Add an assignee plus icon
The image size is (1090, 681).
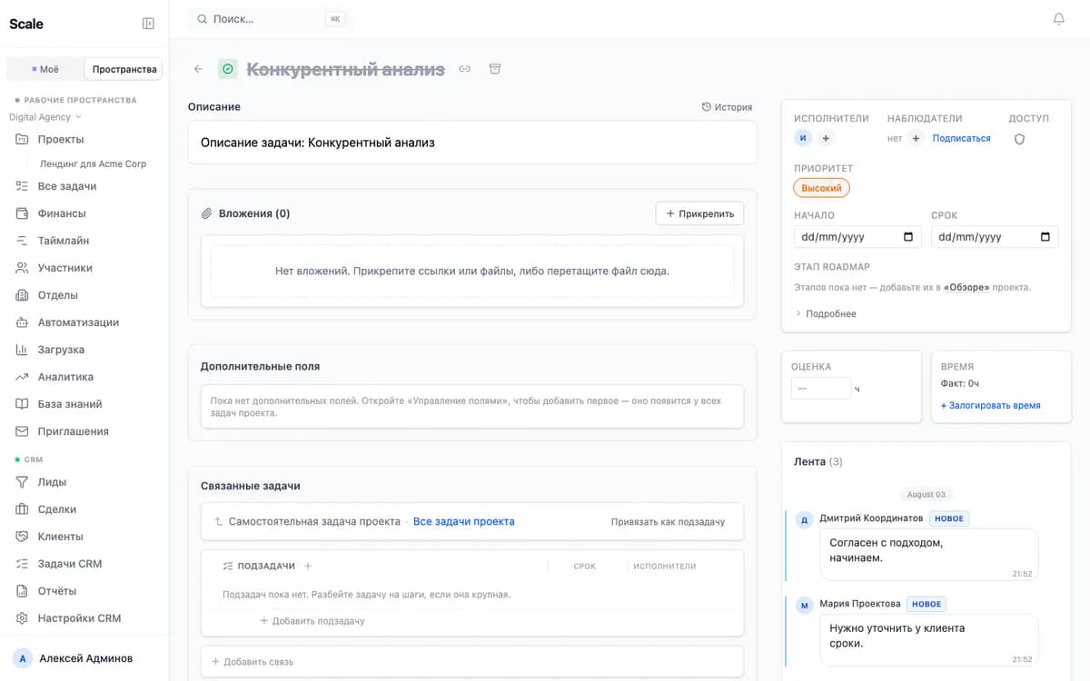[x=826, y=138]
